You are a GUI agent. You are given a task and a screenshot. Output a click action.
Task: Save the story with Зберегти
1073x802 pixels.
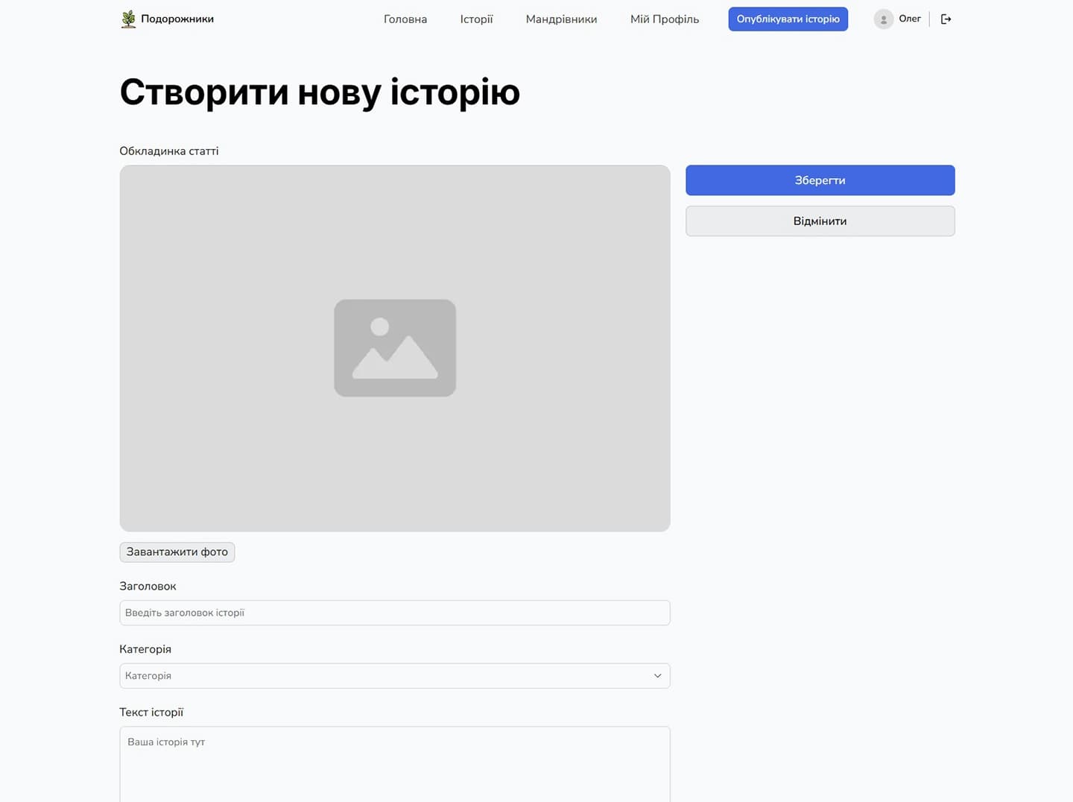(820, 180)
